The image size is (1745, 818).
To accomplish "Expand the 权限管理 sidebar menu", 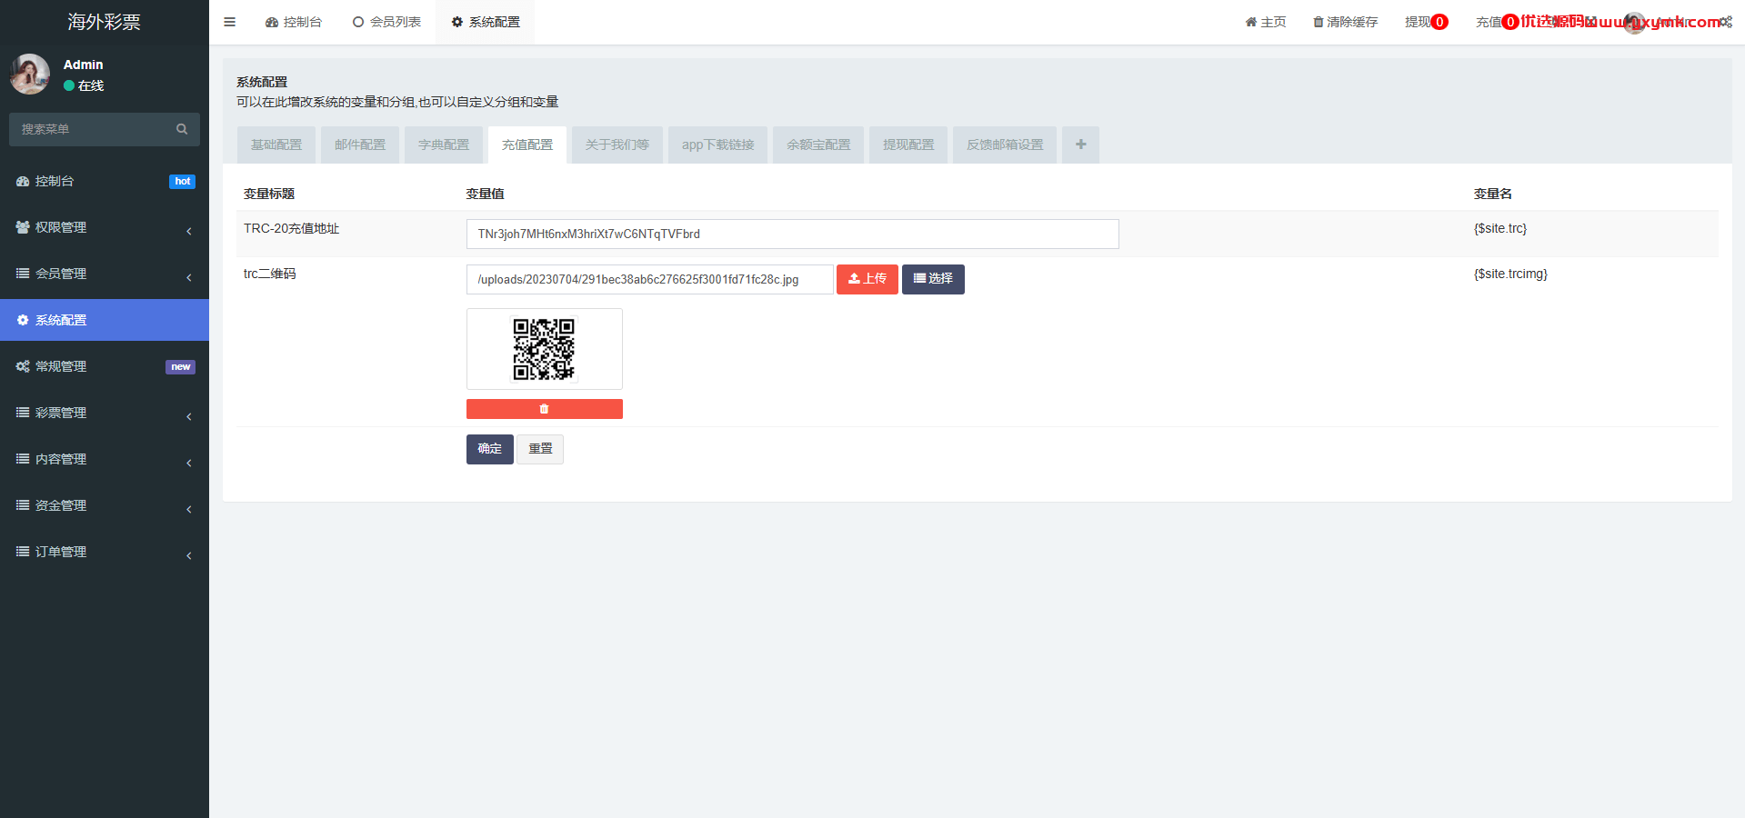I will click(105, 227).
